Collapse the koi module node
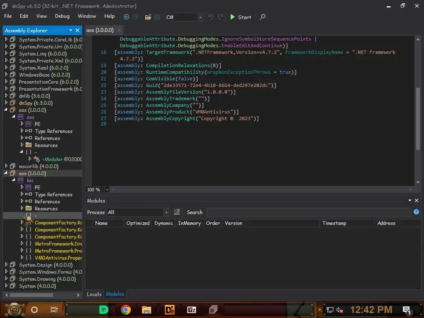Screen dimensions: 424x318 (x=14, y=180)
